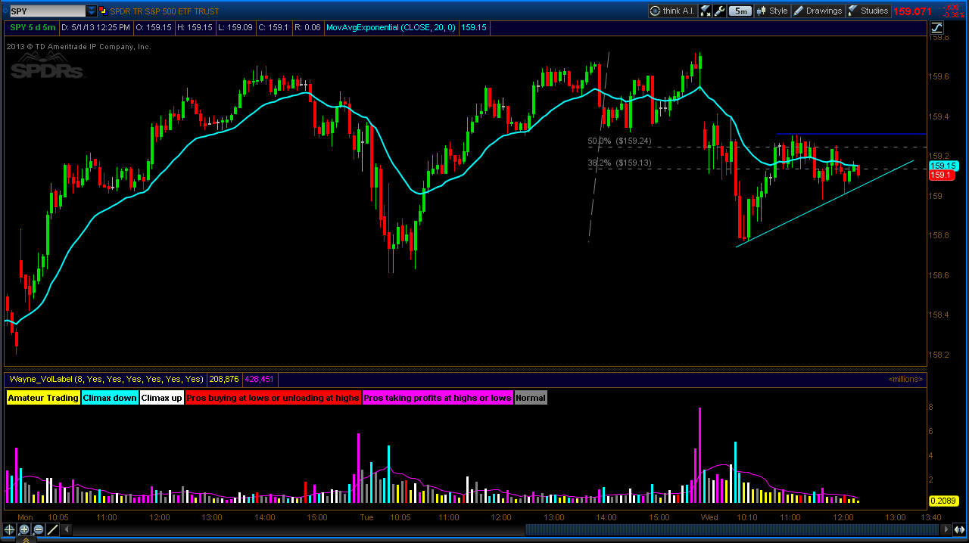The height and width of the screenshot is (543, 969).
Task: Select the crosshair pan tool icon
Action: click(10, 529)
